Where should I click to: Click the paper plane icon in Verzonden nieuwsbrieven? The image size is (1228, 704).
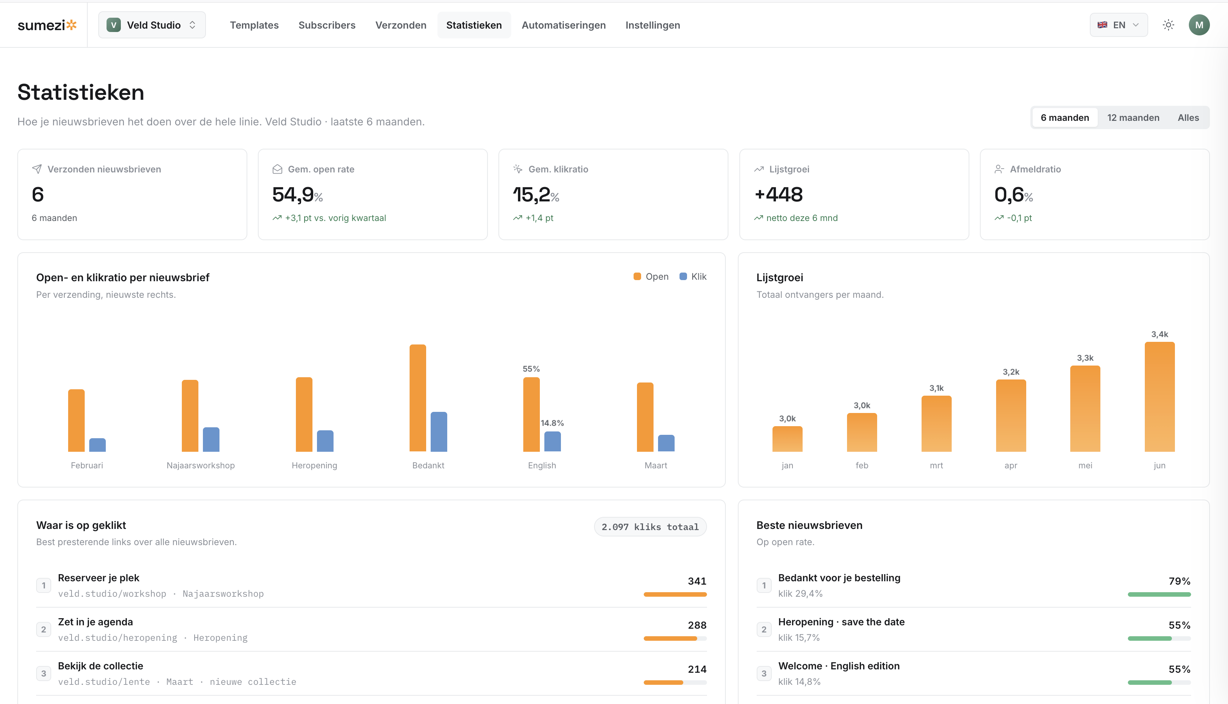pyautogui.click(x=37, y=169)
